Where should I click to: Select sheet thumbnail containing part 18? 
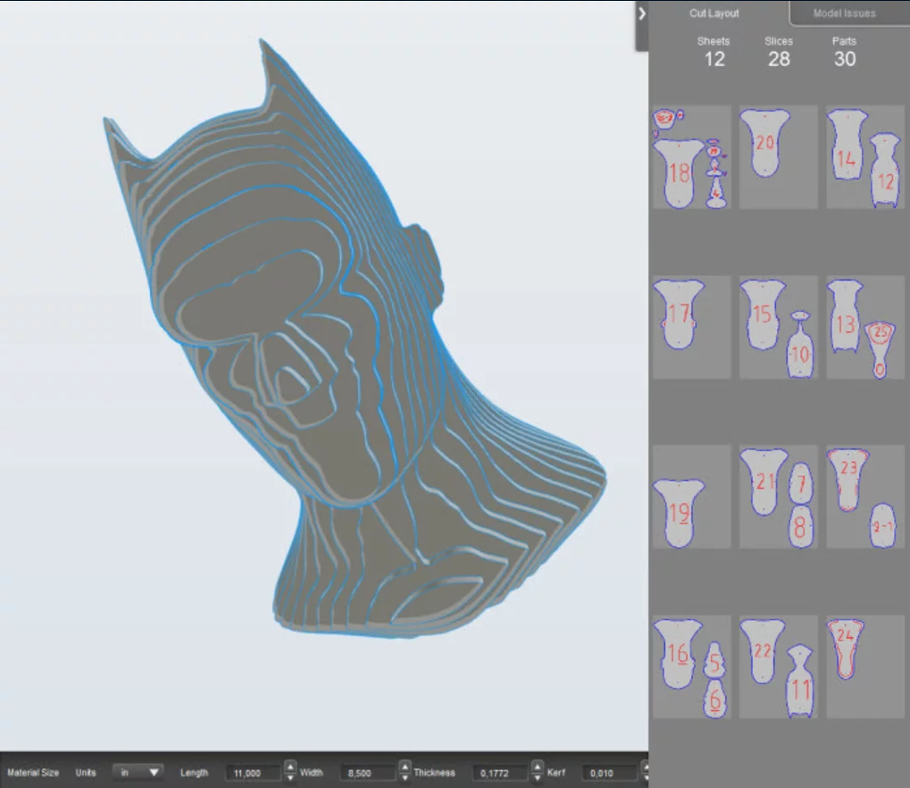tap(692, 156)
